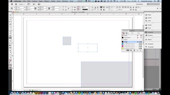Select the Gradient Swatch tool

point(10,45)
